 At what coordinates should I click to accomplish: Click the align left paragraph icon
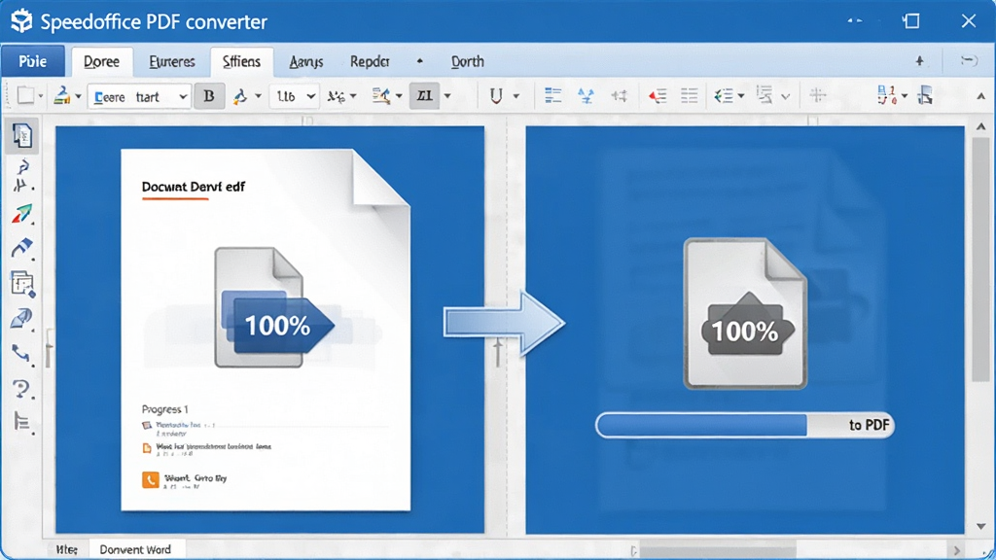552,96
